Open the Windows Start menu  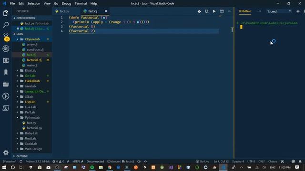(4, 167)
